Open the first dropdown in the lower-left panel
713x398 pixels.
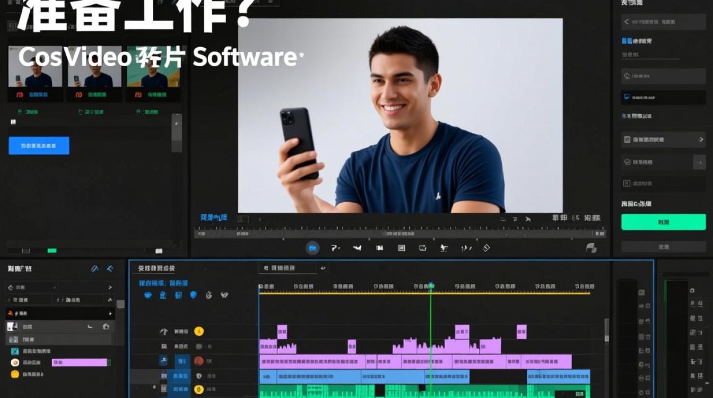[x=32, y=287]
